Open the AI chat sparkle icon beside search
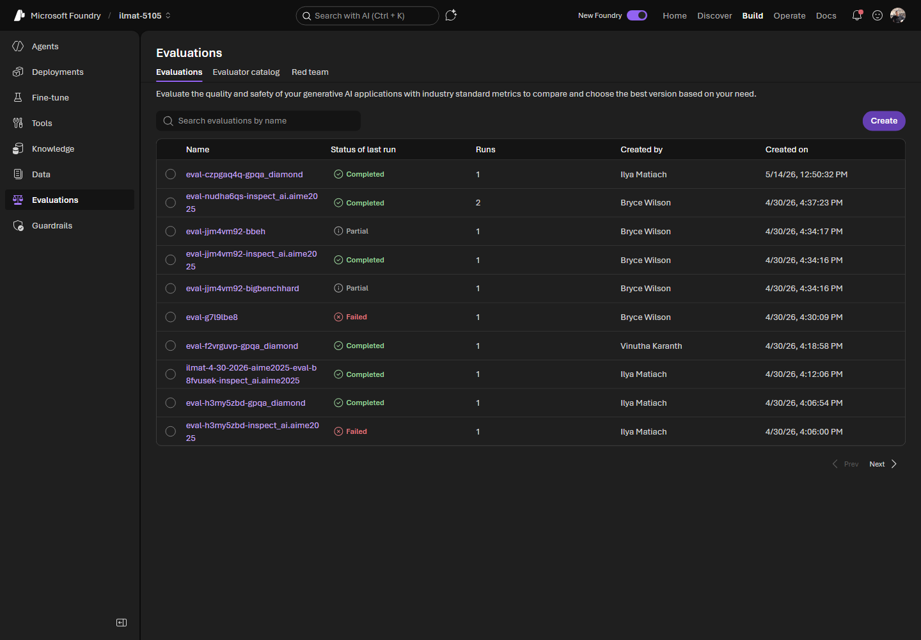This screenshot has width=921, height=640. 451,15
